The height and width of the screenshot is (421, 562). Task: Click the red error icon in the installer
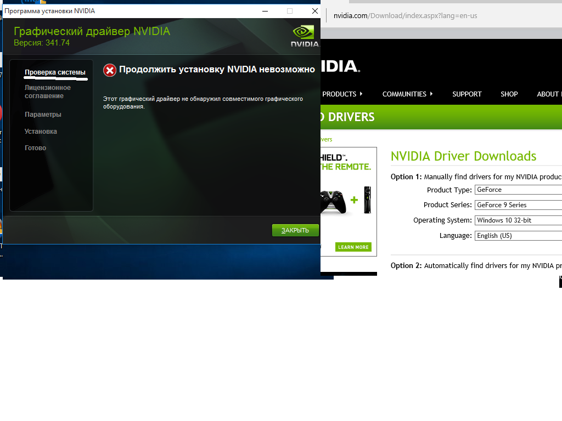(110, 70)
